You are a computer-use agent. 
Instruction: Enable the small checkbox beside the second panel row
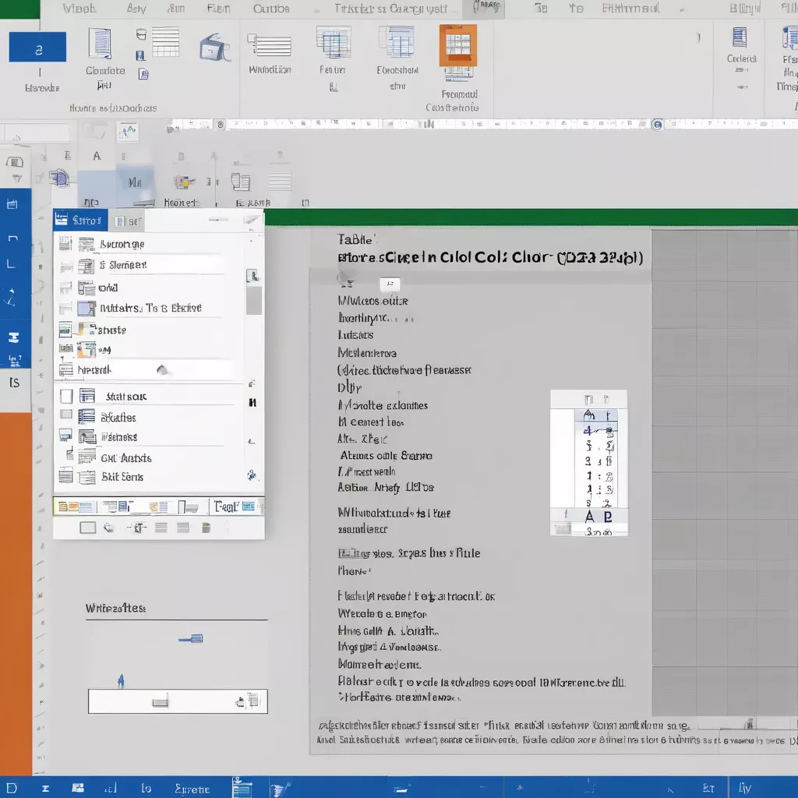pos(65,417)
